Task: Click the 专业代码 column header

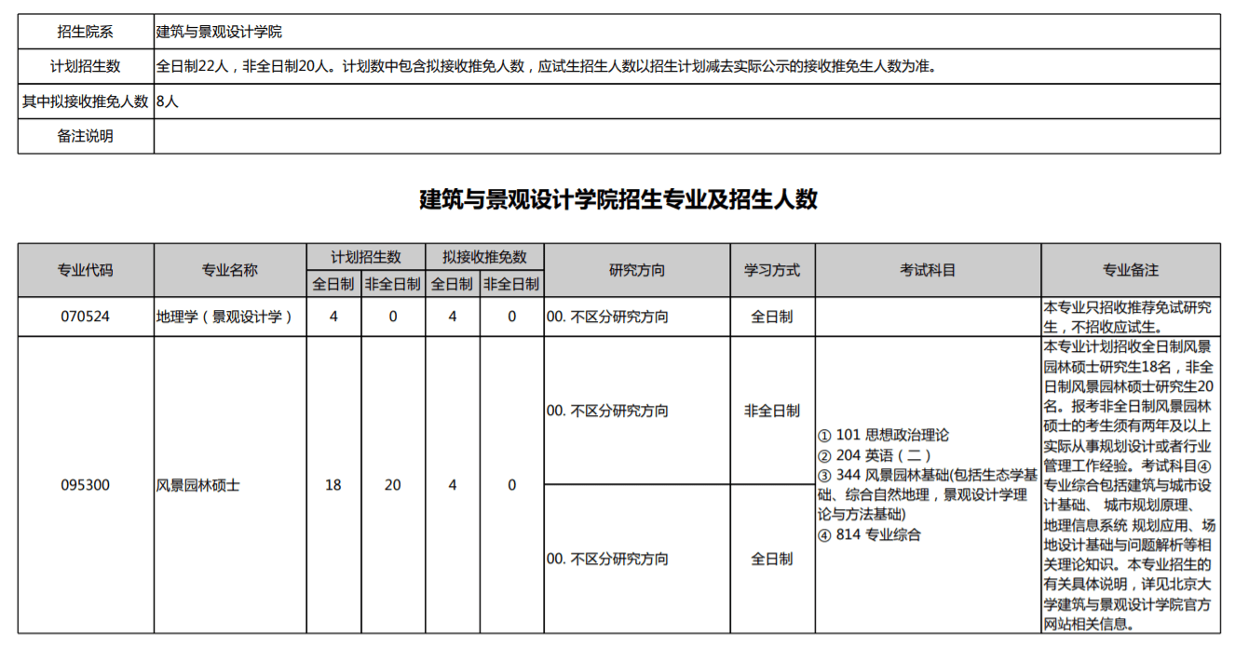Action: tap(86, 270)
